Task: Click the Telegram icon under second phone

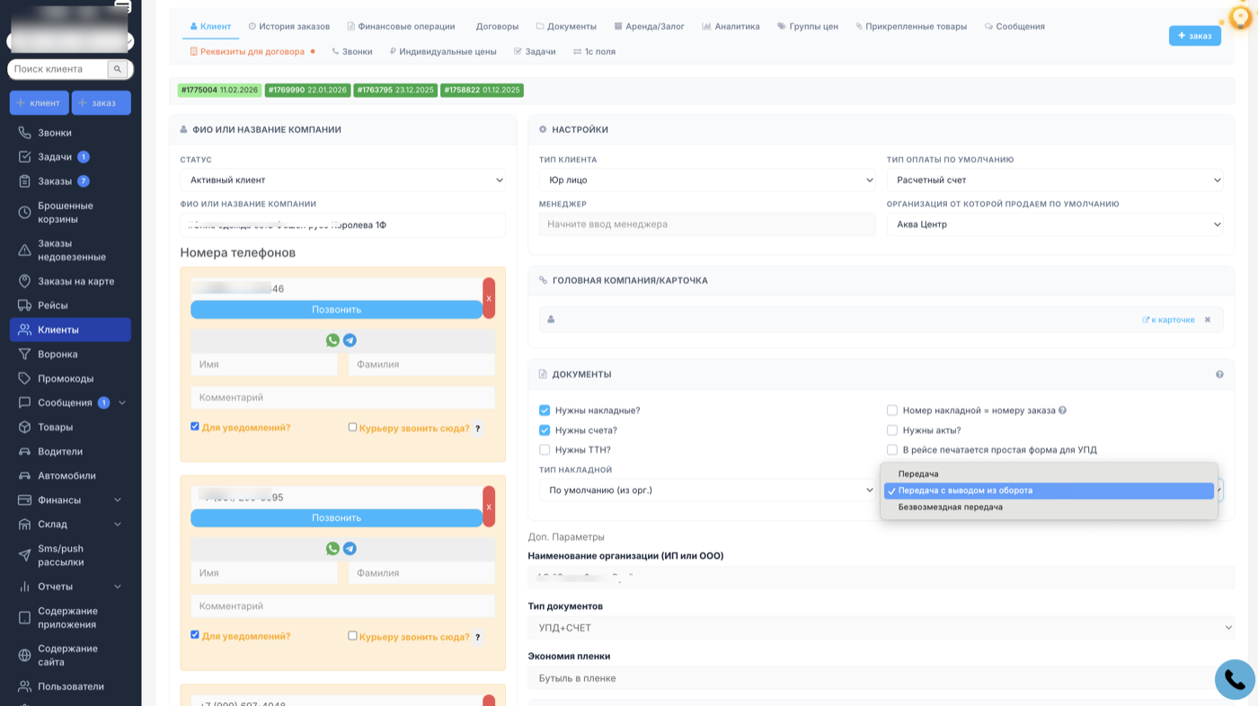Action: 350,549
